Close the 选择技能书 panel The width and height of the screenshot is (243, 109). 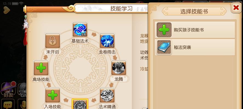tap(236, 7)
